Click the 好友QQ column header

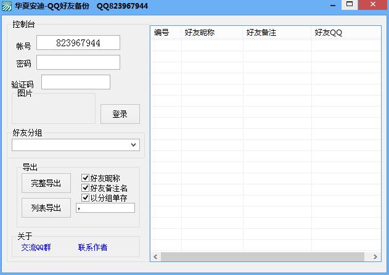click(346, 33)
